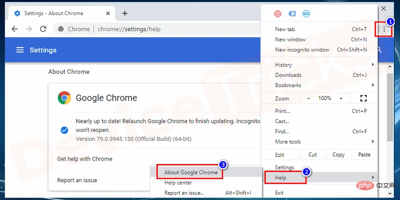This screenshot has height=200, width=400.
Task: Close the Chrome window
Action: pyautogui.click(x=383, y=8)
